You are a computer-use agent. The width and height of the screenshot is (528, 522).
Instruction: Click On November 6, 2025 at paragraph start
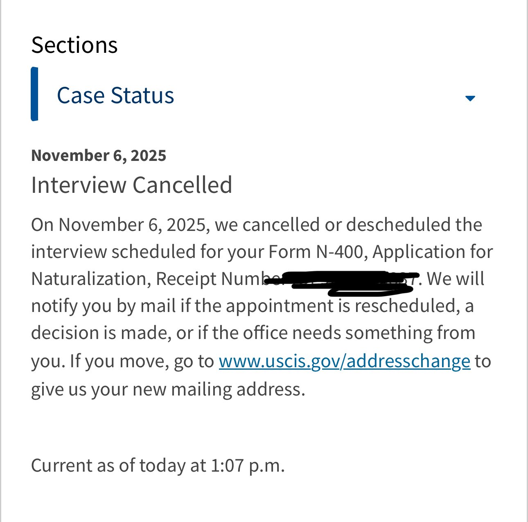point(119,225)
